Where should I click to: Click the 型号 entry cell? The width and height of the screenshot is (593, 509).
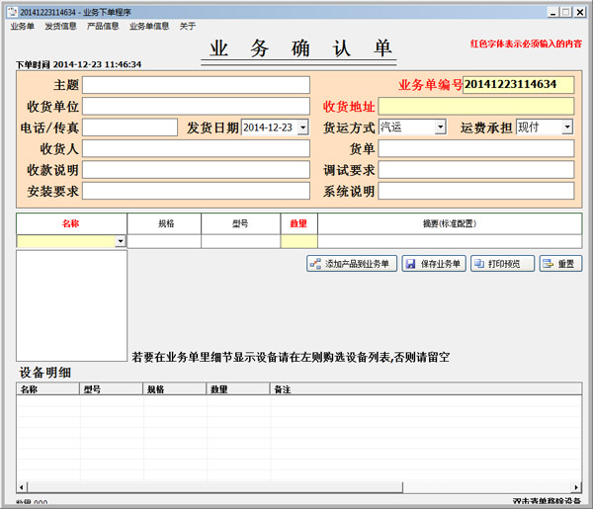click(240, 241)
